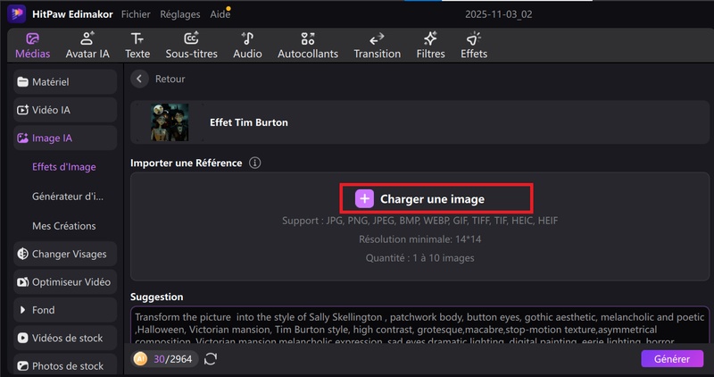Click the Résolution minimale: 14*14 text

pos(419,239)
